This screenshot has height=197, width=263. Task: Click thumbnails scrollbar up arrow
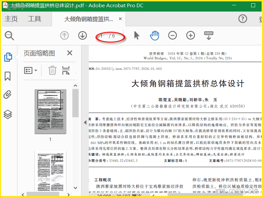pyautogui.click(x=76, y=86)
